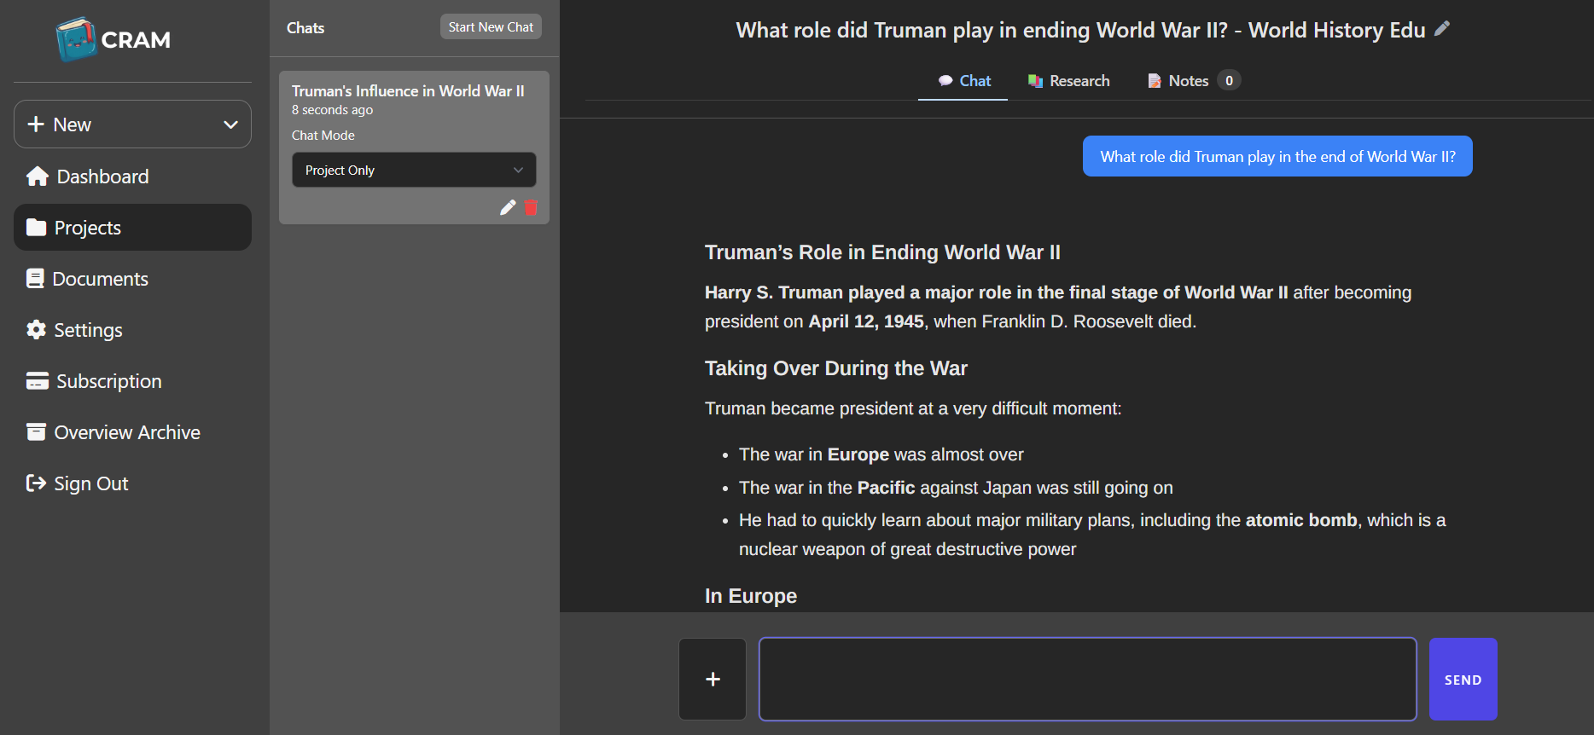Expand the New dropdown chevron
Image resolution: width=1594 pixels, height=735 pixels.
pos(230,124)
